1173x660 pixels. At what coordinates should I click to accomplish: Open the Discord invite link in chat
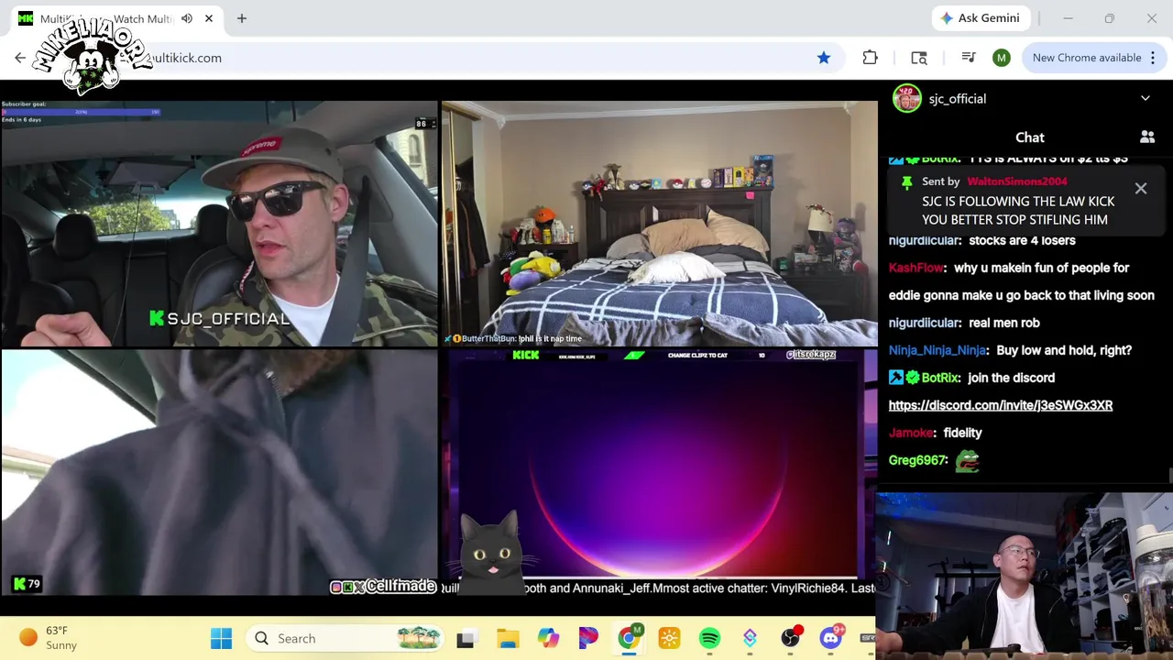[1001, 405]
